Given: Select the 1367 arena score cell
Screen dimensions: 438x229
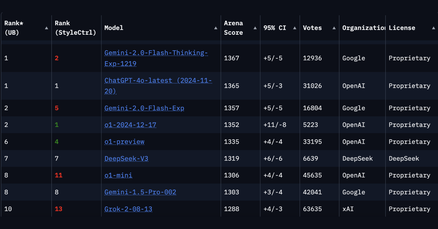Looking at the screenshot, I should pos(232,58).
